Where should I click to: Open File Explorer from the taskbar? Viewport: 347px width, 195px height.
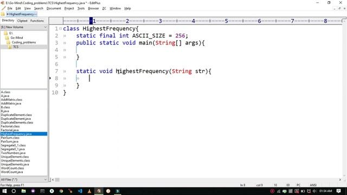click(x=23, y=191)
